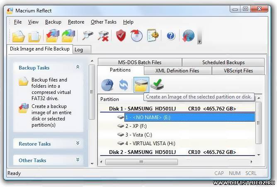Image resolution: width=277 pixels, height=187 pixels.
Task: Open the Help menu
Action: 128,22
